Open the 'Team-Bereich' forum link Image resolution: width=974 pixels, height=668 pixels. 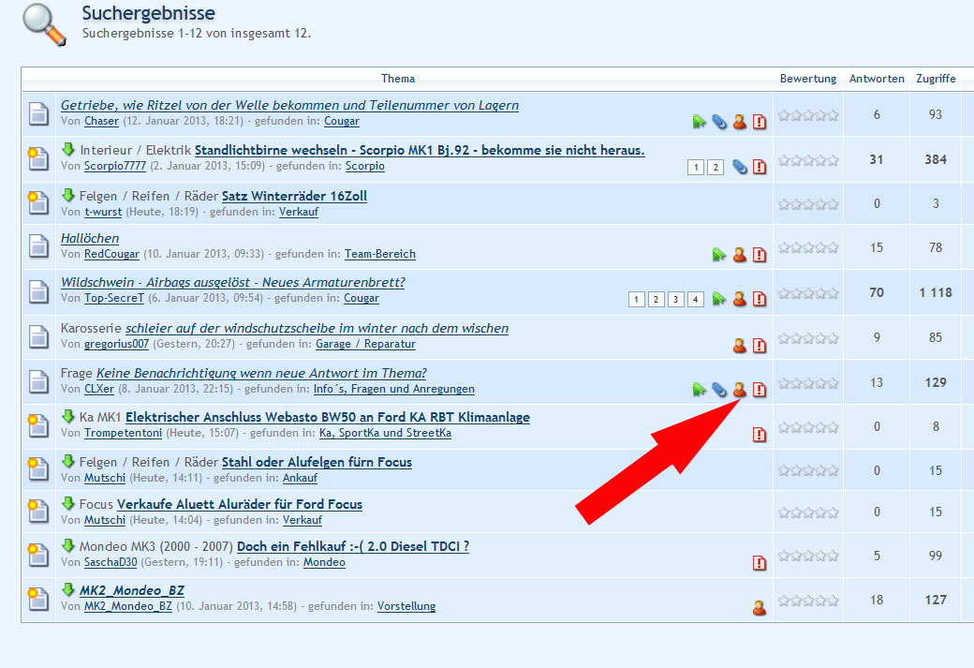pos(380,254)
